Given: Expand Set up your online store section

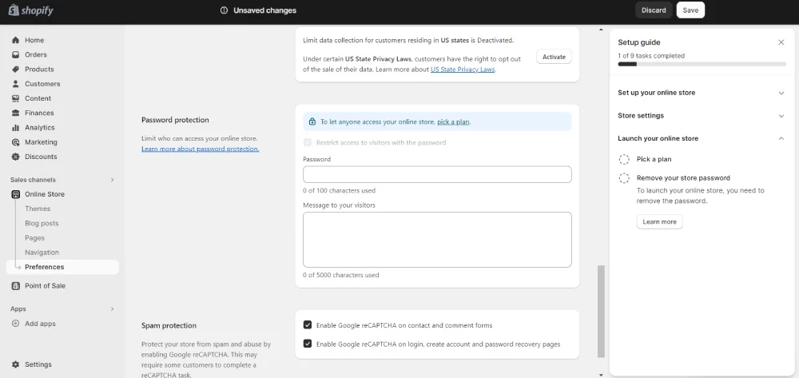Looking at the screenshot, I should 781,93.
